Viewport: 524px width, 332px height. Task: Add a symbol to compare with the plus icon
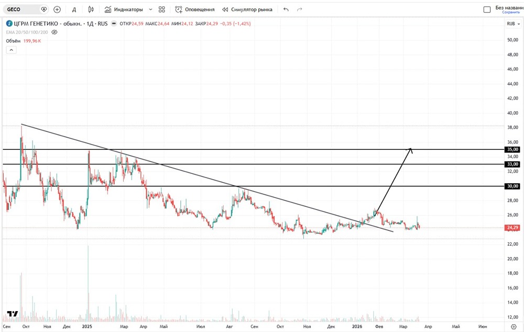point(57,9)
